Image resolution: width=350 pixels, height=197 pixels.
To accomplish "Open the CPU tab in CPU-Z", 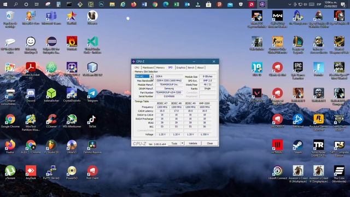I will 137,67.
